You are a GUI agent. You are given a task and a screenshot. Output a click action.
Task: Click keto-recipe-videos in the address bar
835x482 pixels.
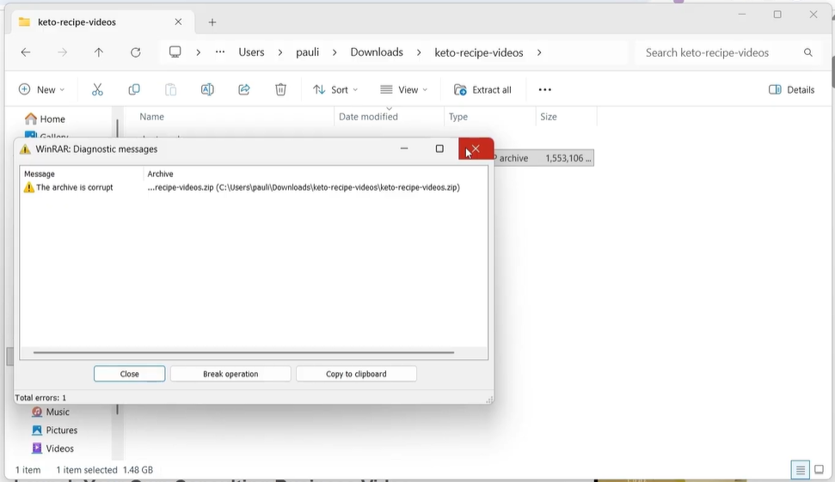coord(479,52)
